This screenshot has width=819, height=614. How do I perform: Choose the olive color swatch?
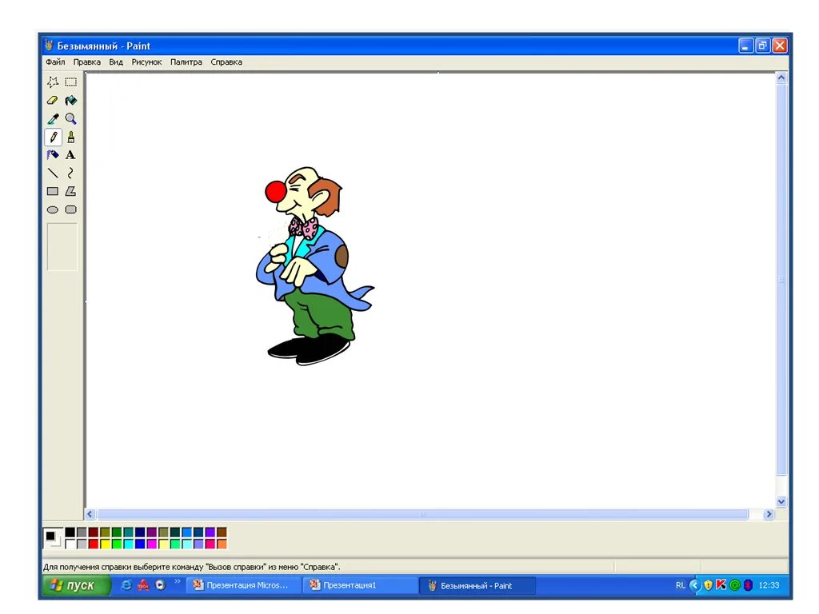click(x=105, y=532)
